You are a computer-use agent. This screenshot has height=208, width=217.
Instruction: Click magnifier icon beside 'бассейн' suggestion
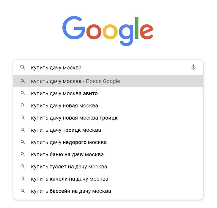pyautogui.click(x=23, y=191)
